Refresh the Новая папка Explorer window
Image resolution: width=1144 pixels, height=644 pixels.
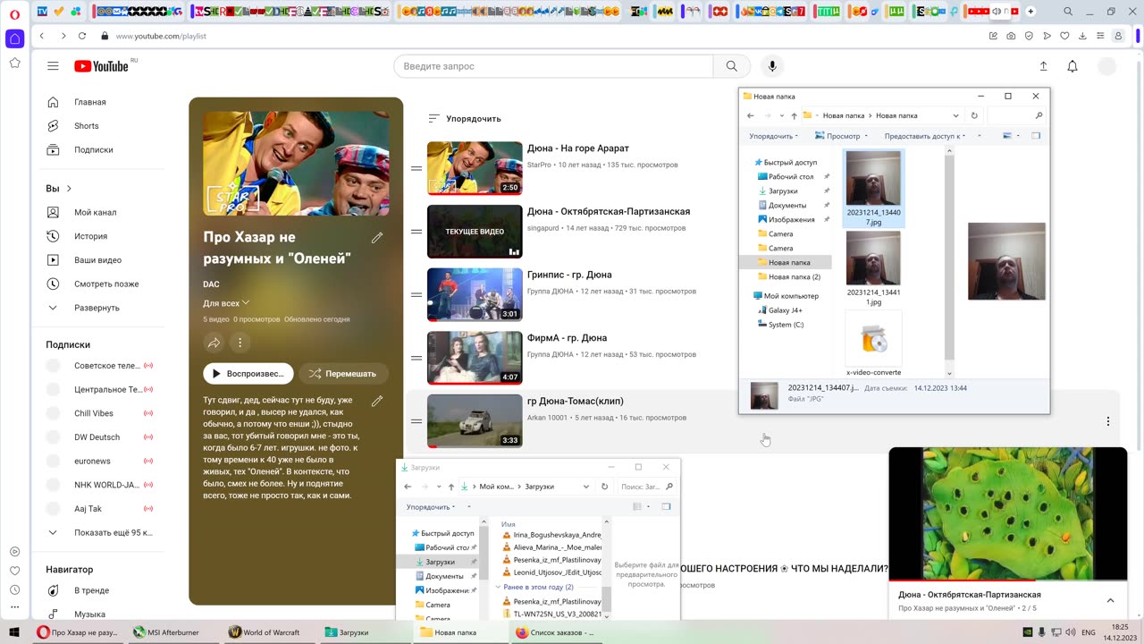click(974, 115)
